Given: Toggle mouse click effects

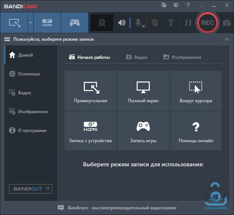Looking at the screenshot, I should click(x=155, y=23).
